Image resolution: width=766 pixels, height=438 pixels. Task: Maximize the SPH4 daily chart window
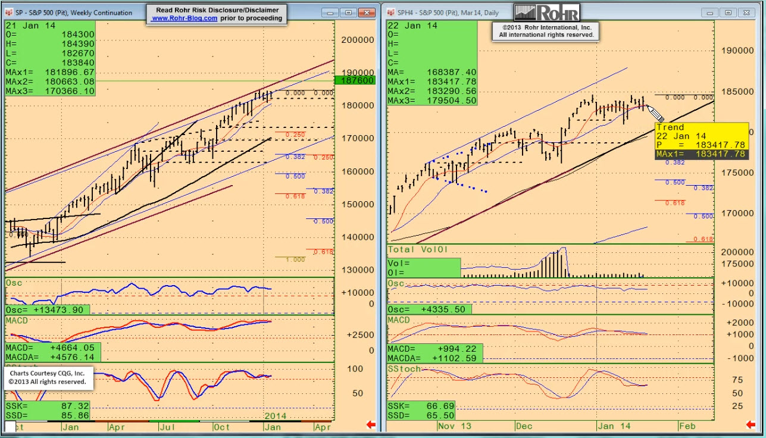tap(730, 12)
